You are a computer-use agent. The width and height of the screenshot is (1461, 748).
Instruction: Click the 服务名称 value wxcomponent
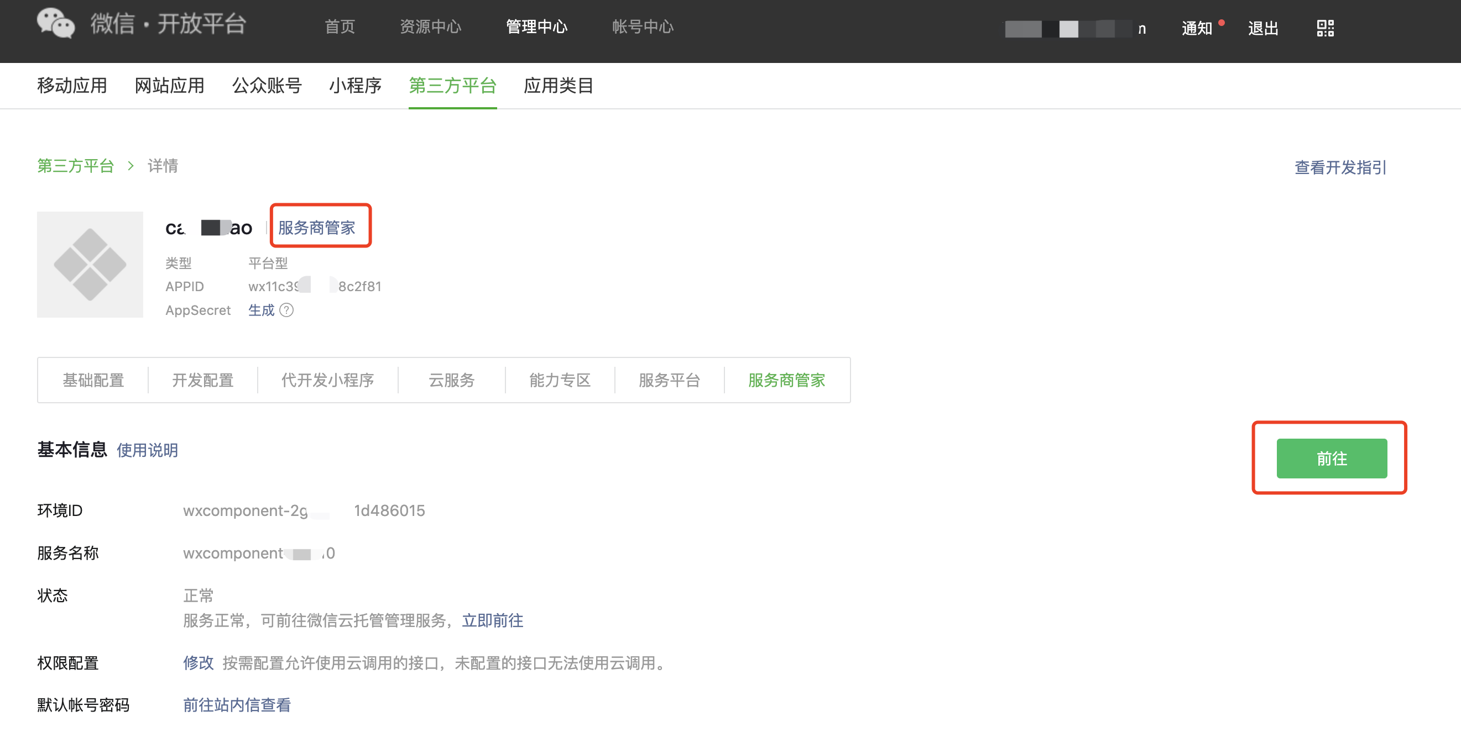tap(259, 552)
